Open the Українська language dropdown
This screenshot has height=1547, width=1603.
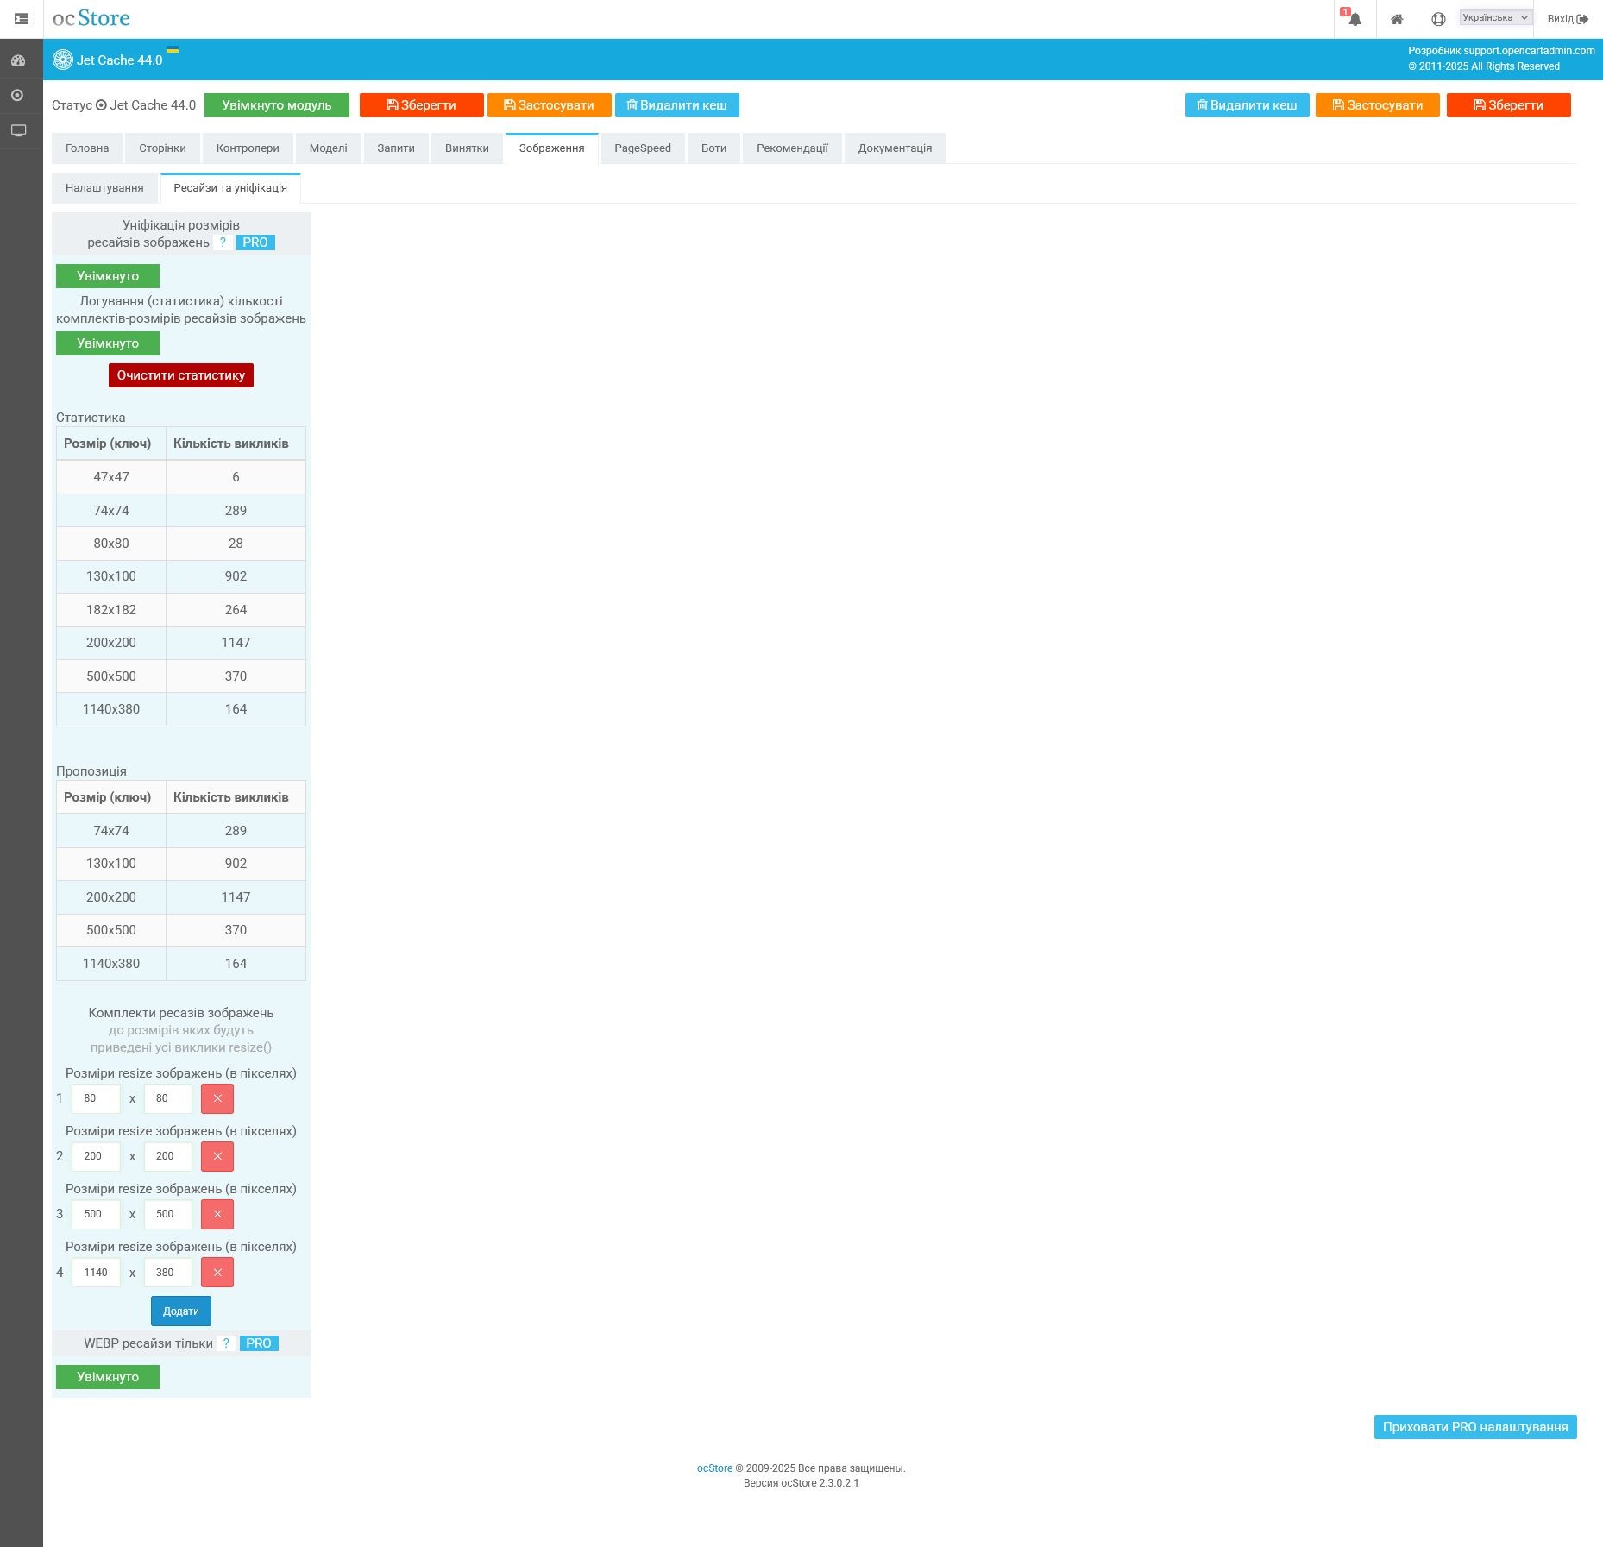(1495, 18)
